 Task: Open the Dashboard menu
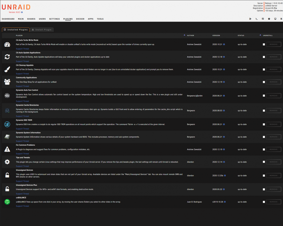[8, 19]
